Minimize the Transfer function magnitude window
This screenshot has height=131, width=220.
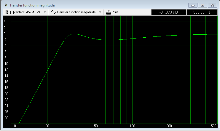click(x=193, y=5)
